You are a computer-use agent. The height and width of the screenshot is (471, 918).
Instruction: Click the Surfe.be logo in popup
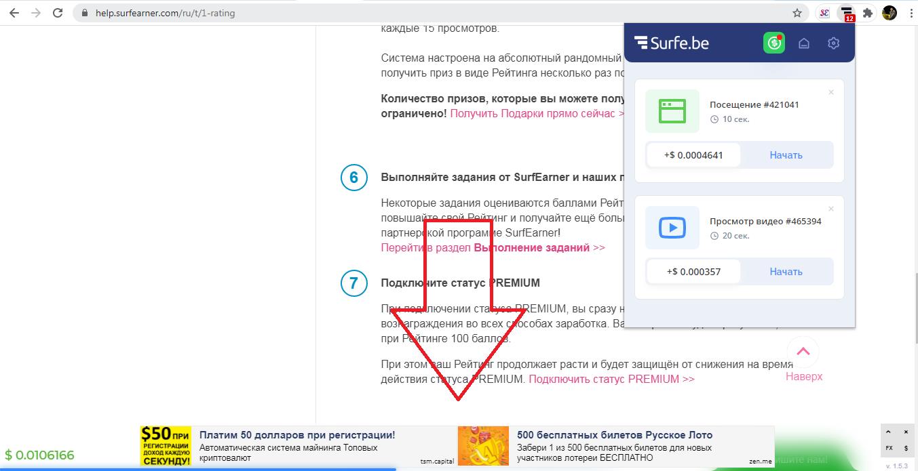(x=671, y=43)
